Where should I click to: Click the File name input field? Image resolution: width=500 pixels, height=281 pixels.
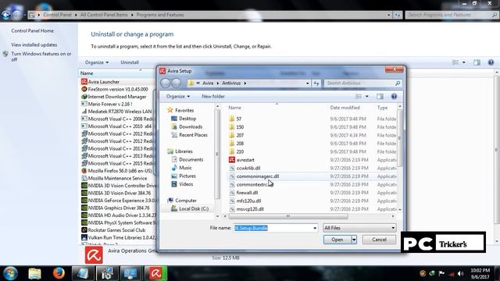coord(273,228)
